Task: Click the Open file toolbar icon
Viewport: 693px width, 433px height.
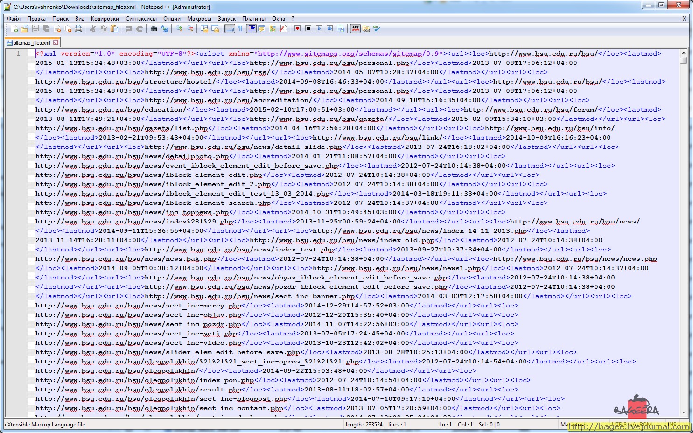Action: [x=25, y=28]
